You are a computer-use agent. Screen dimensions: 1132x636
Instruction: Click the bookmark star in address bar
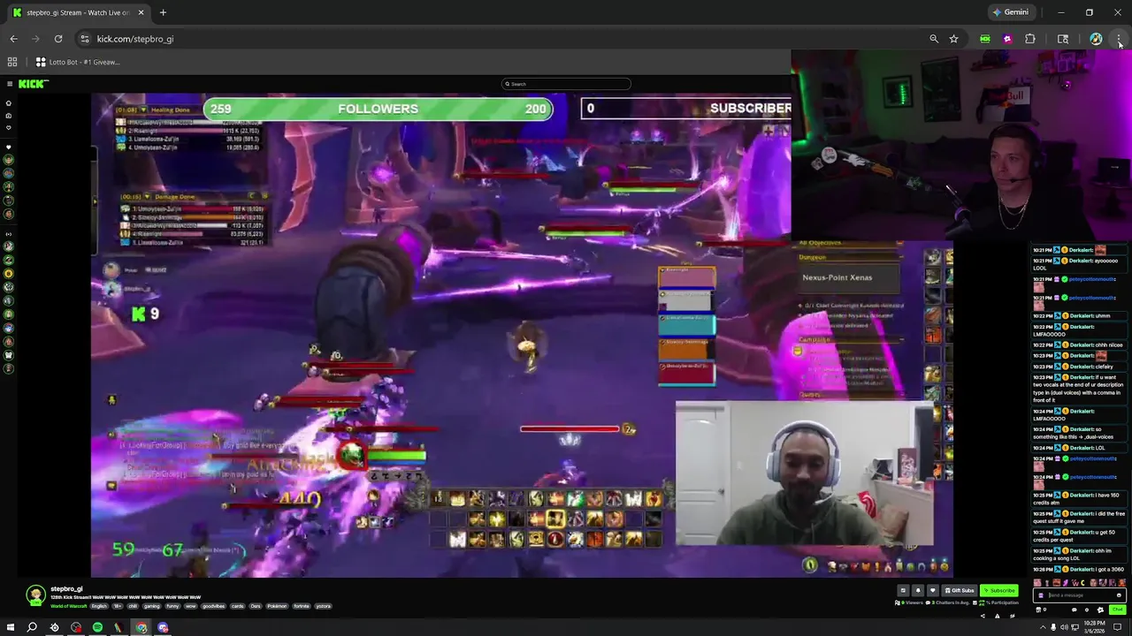[953, 39]
